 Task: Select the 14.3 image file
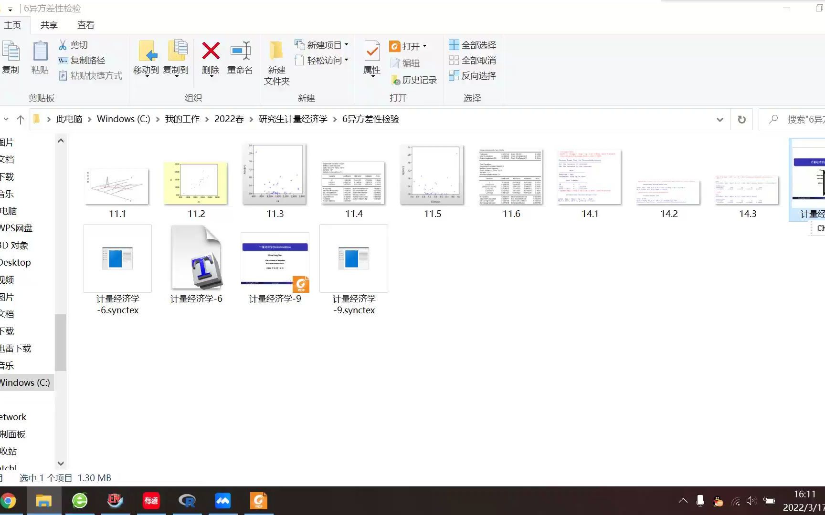[748, 190]
